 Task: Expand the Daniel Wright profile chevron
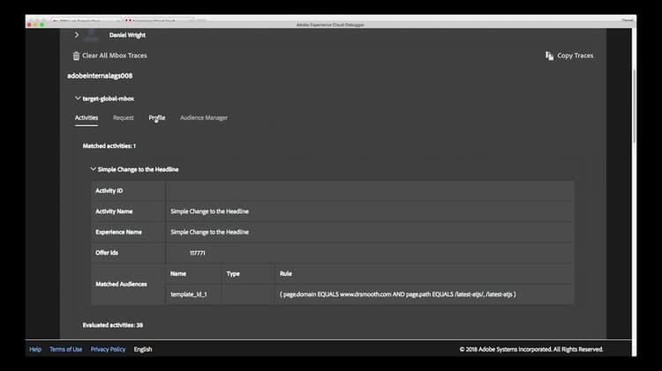[x=77, y=35]
